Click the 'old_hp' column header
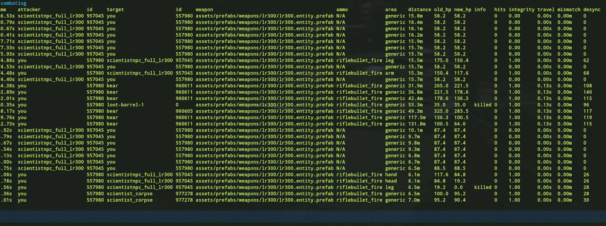This screenshot has width=606, height=226. [x=443, y=9]
